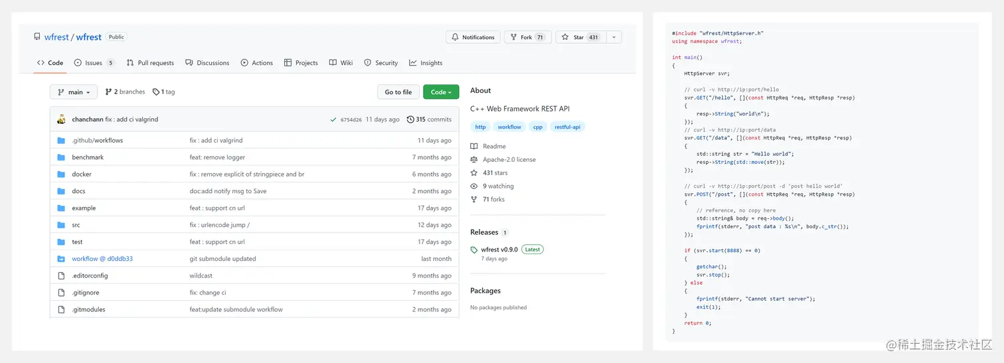The image size is (1004, 363).
Task: Open commit 'git submodule updated'
Action: (222, 259)
